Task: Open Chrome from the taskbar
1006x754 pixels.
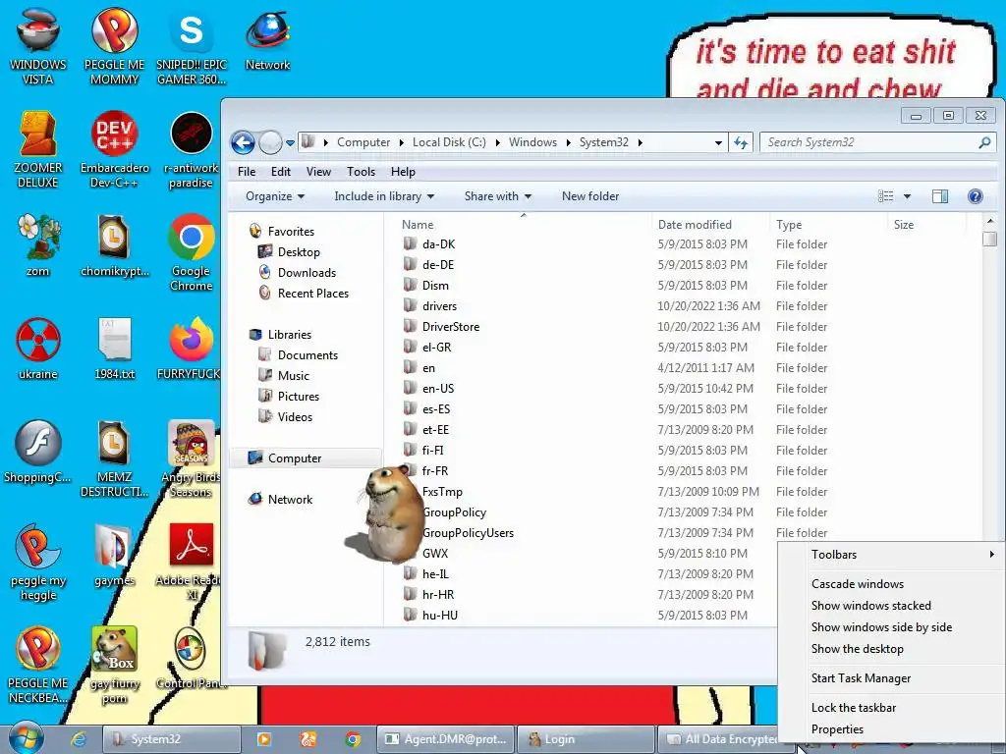Action: click(x=353, y=739)
